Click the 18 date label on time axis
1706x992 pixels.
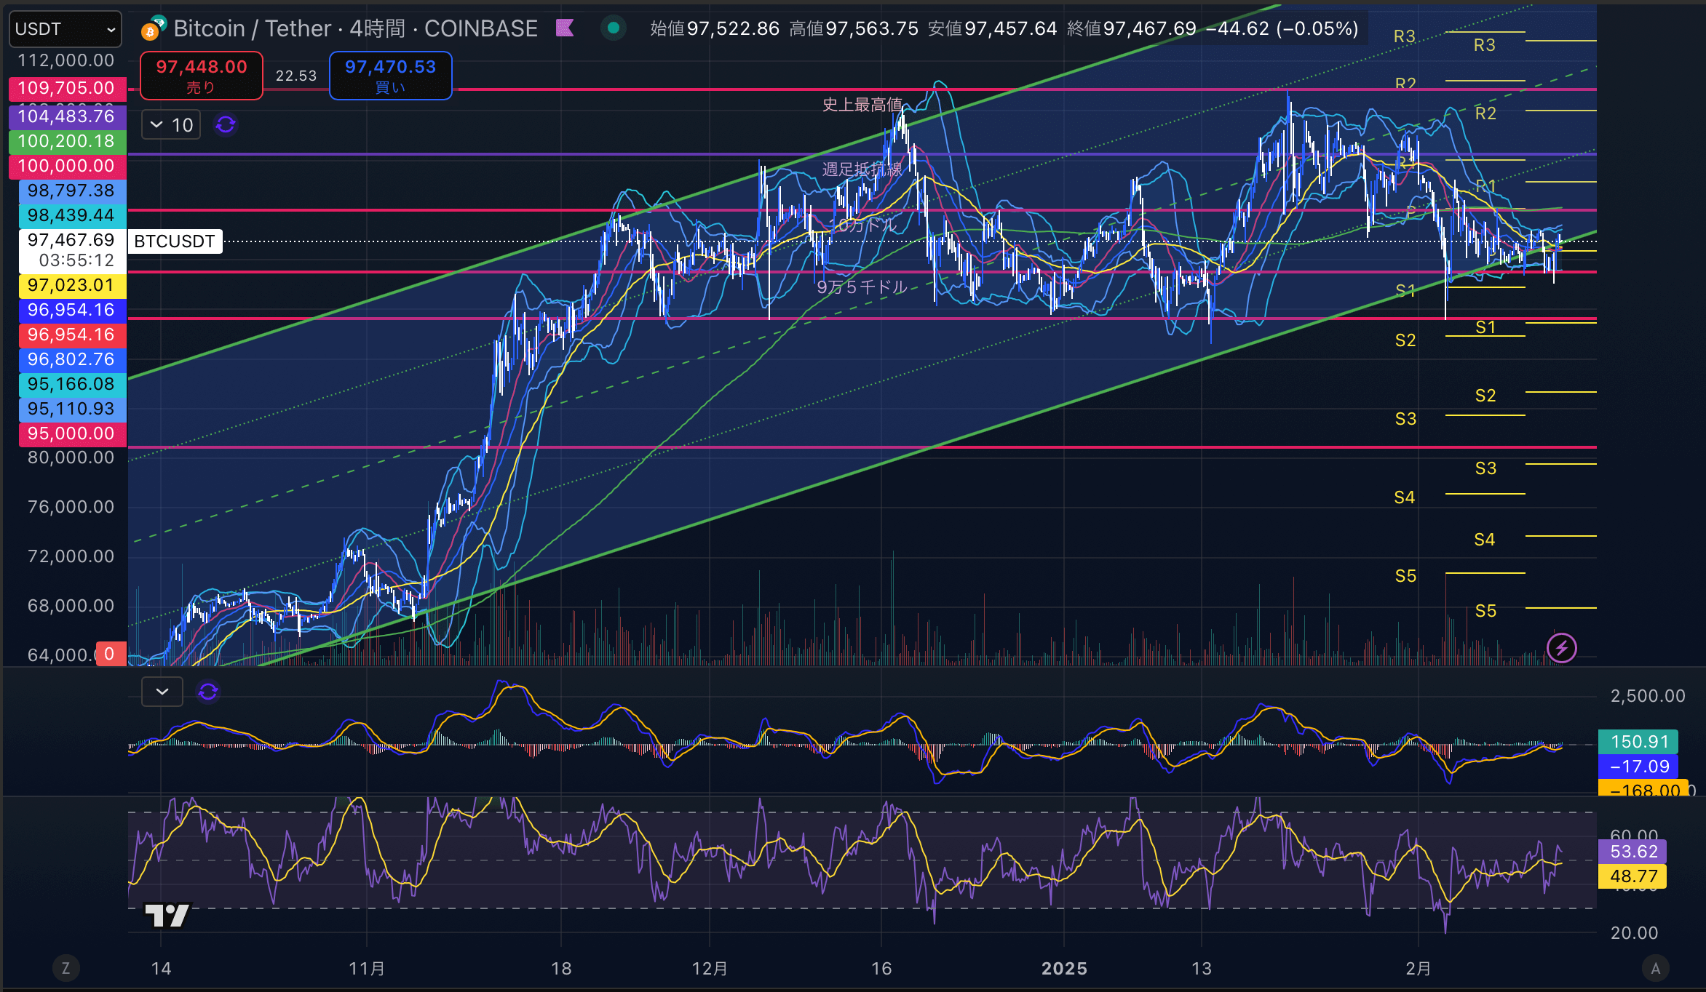click(x=561, y=969)
